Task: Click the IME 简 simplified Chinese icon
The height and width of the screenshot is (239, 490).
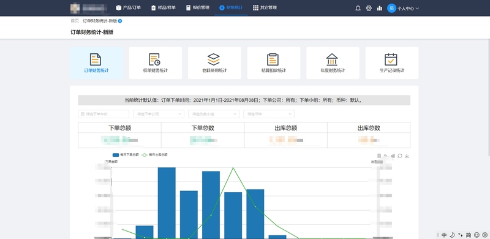Action: click(469, 235)
